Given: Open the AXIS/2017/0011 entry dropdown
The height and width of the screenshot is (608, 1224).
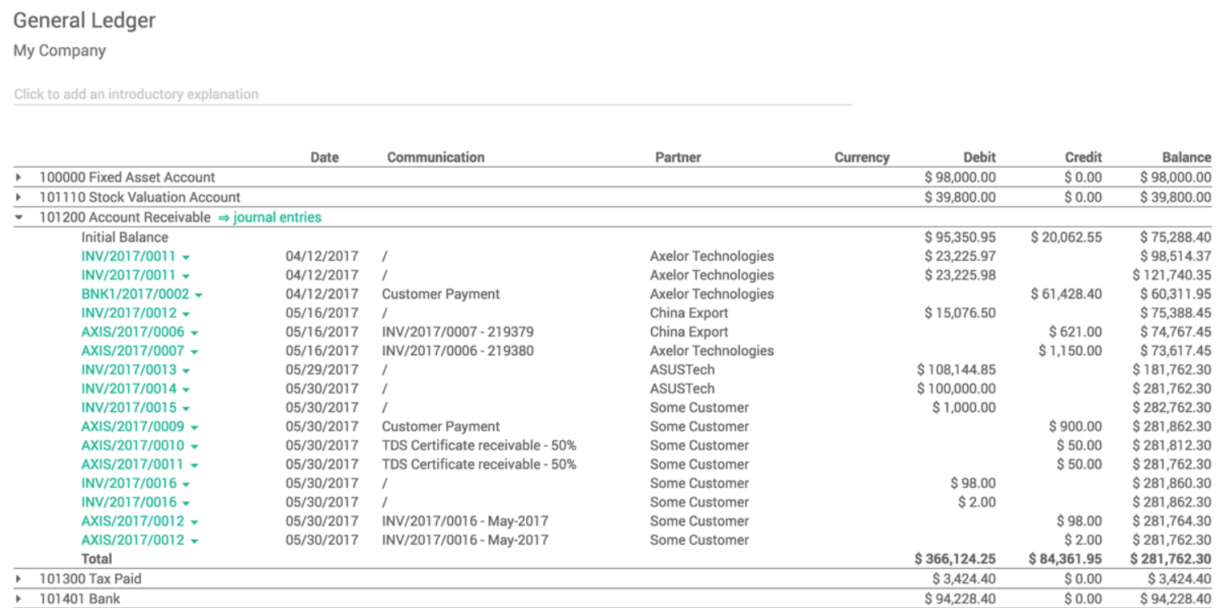Looking at the screenshot, I should pyautogui.click(x=195, y=465).
